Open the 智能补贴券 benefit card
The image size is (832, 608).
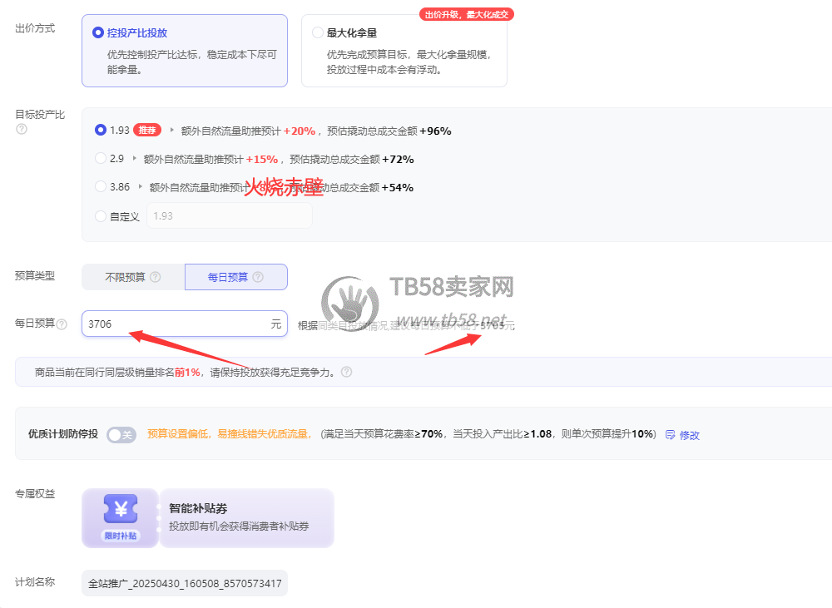(247, 518)
